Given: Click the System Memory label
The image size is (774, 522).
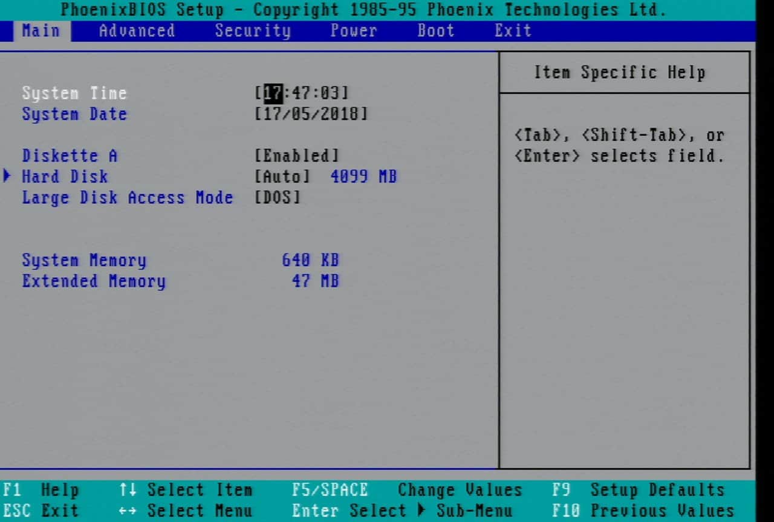Looking at the screenshot, I should (84, 260).
